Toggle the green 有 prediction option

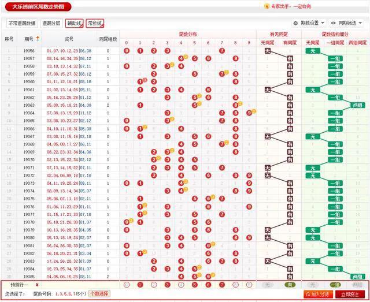click(290, 285)
